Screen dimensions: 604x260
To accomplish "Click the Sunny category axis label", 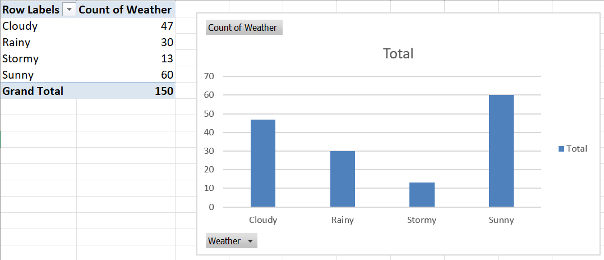I will pyautogui.click(x=501, y=220).
